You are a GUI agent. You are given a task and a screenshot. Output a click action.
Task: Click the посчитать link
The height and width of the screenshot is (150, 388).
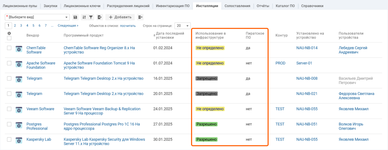pyautogui.click(x=128, y=26)
